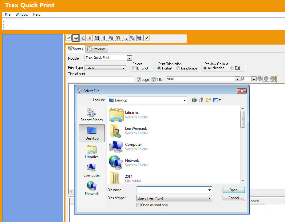Click the Title of print input field
This screenshot has width=285, height=222.
101,79
